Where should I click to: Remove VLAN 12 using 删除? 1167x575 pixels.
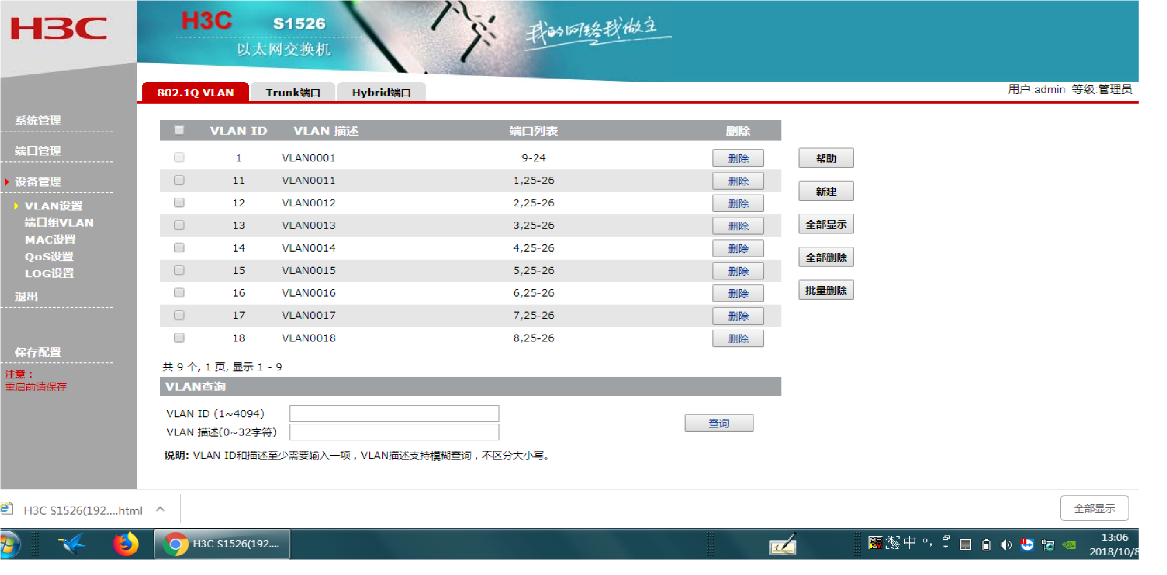(738, 204)
